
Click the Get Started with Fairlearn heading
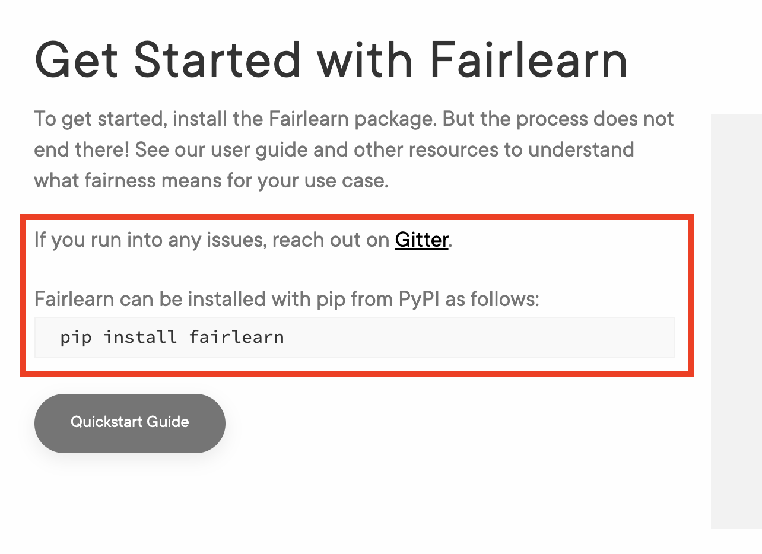[331, 58]
